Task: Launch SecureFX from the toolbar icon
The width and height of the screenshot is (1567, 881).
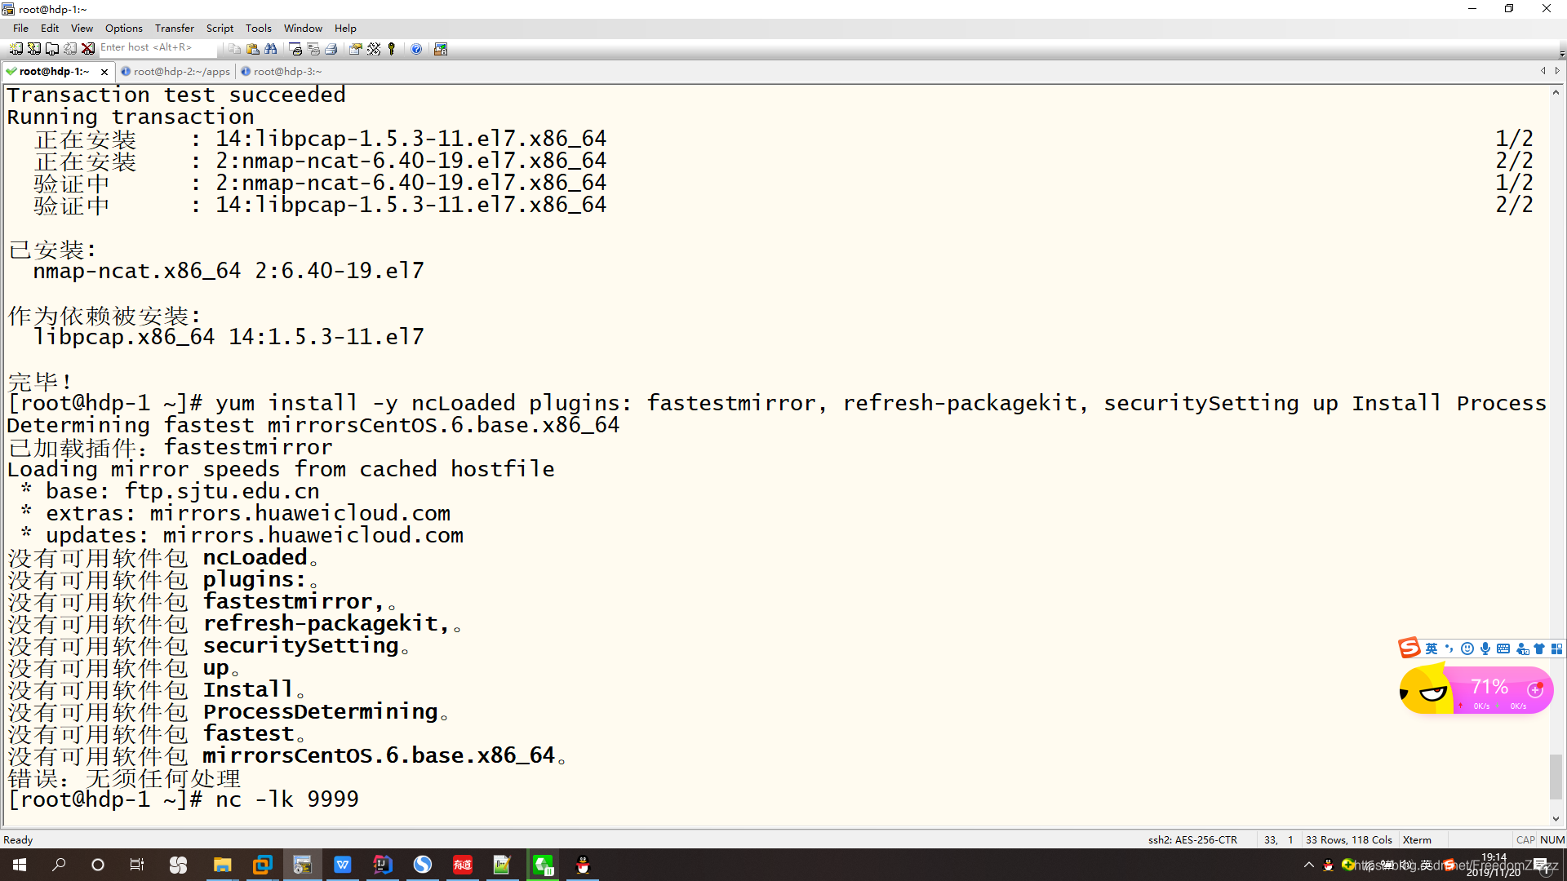Action: pyautogui.click(x=441, y=49)
